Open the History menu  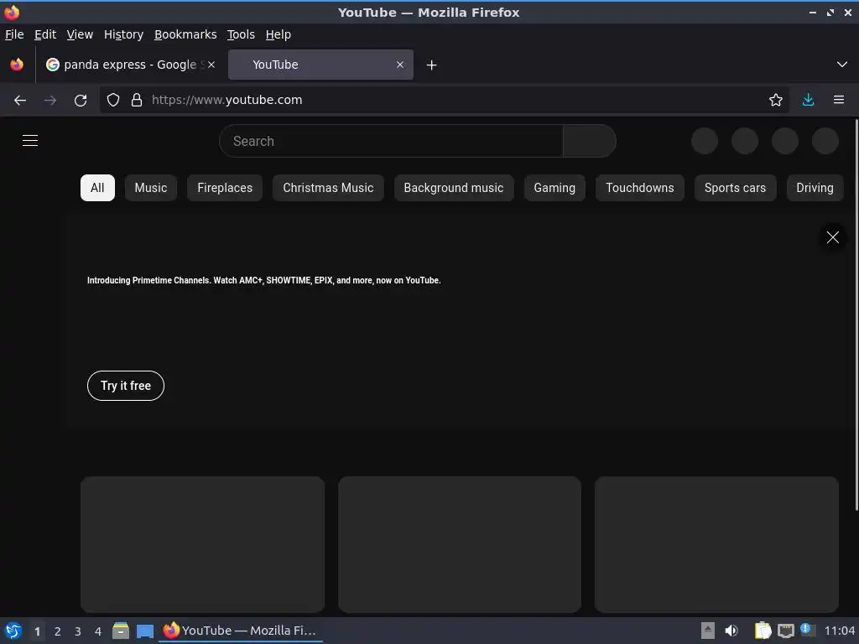[x=124, y=34]
